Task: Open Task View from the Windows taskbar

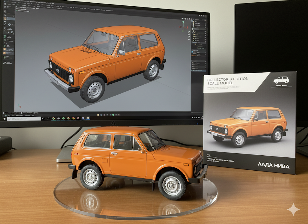Action: point(43,118)
